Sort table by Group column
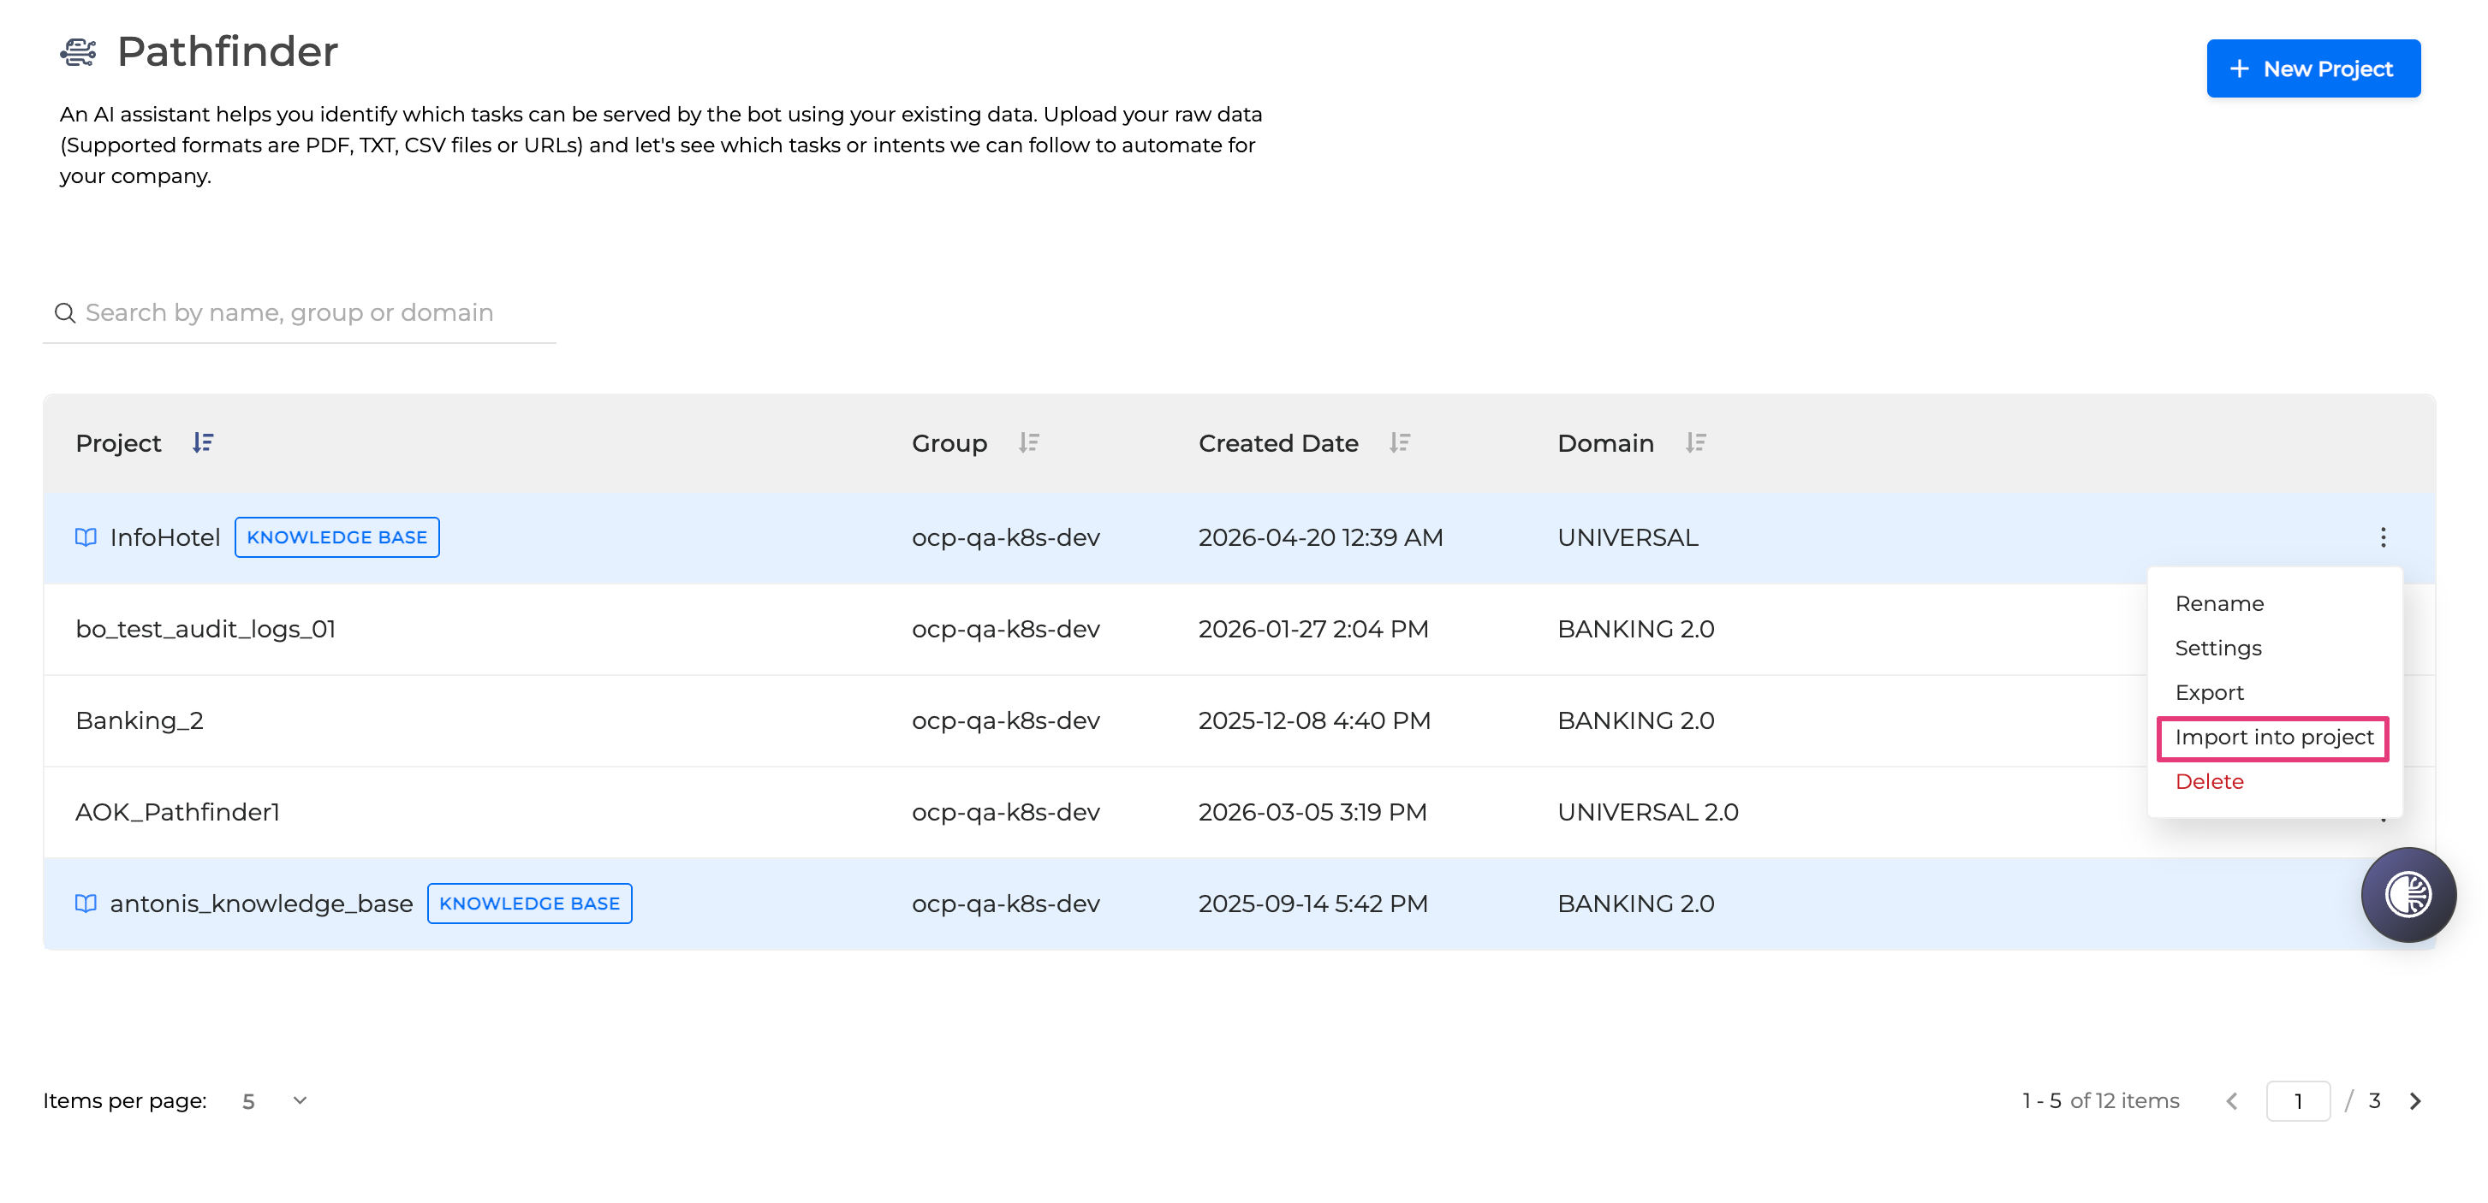 [1028, 443]
